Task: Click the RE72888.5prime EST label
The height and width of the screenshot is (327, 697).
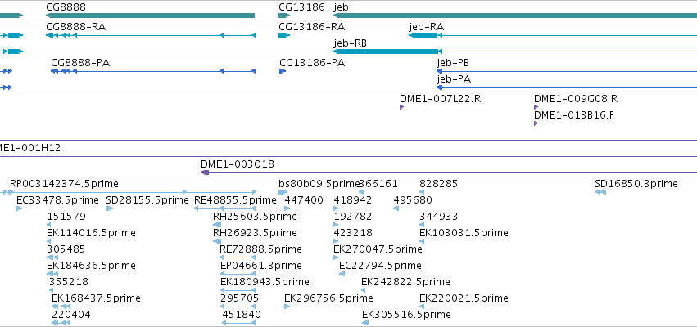Action: pos(261,249)
